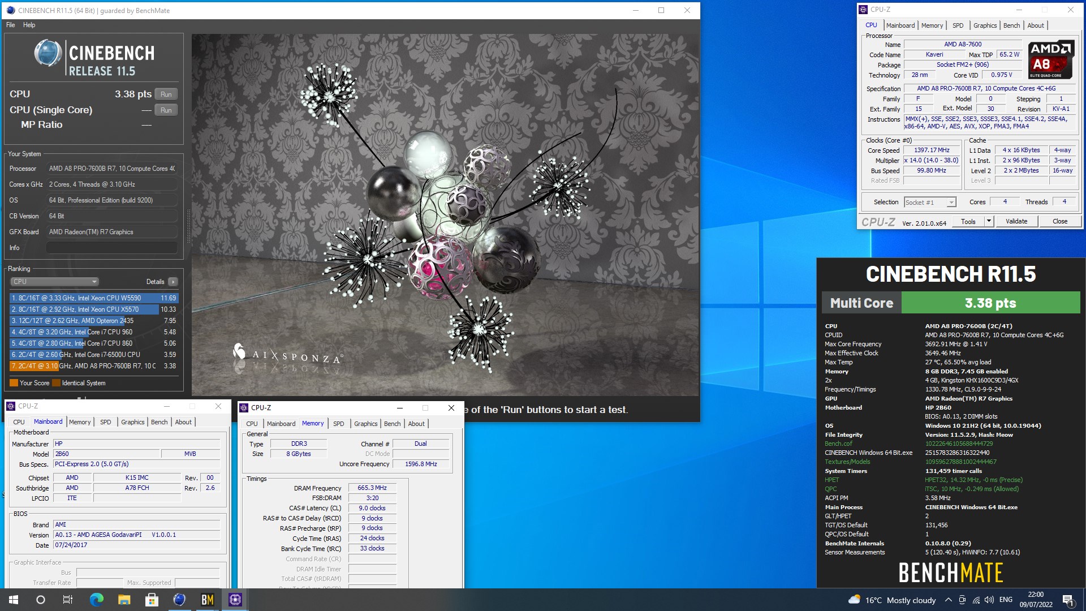
Task: Click the Mainboard CPU-Z window title icon
Action: (11, 406)
